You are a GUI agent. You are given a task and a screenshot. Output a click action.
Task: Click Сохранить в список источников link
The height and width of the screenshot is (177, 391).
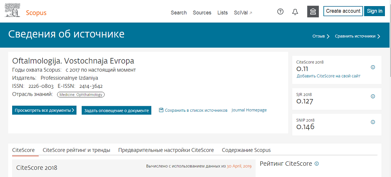(196, 110)
